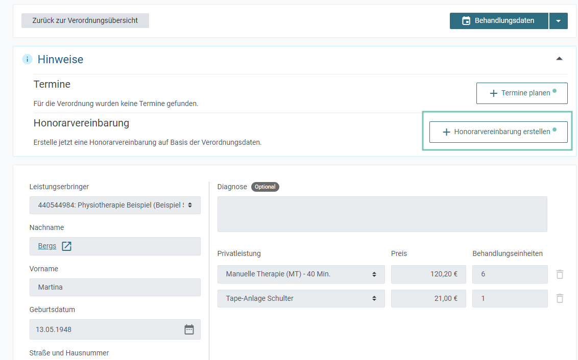
Task: Delete the Tape-Anlage Schulter row with trash icon
Action: tap(560, 298)
